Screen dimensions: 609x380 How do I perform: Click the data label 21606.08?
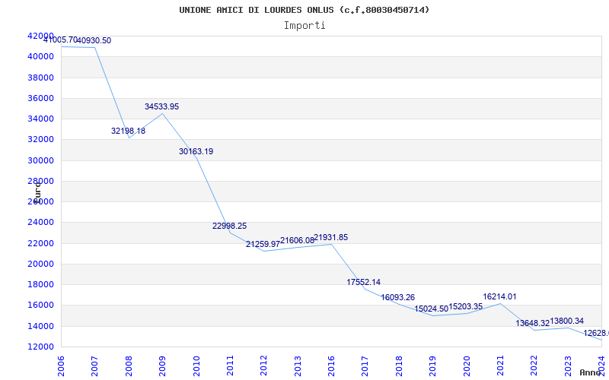click(297, 240)
